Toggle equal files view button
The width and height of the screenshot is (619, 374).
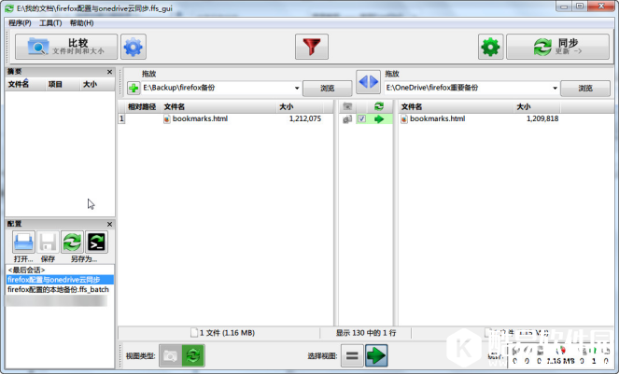[351, 355]
